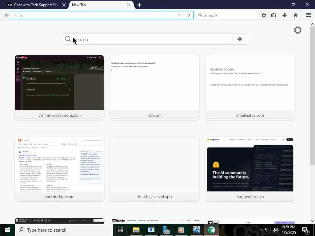
Task: Open the address bar history dropdown
Action: [x=179, y=15]
